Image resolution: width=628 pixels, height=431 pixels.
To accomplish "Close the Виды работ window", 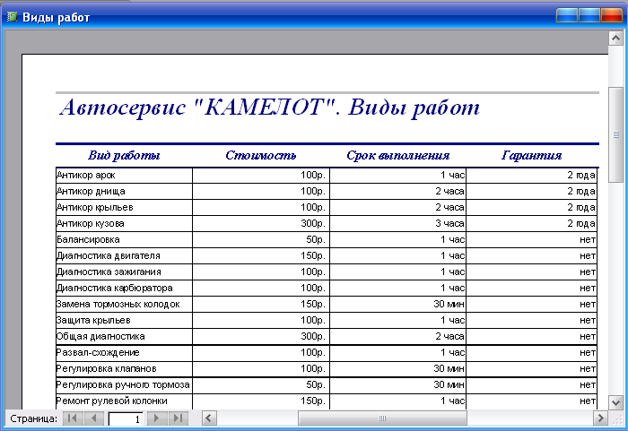I will (x=611, y=15).
